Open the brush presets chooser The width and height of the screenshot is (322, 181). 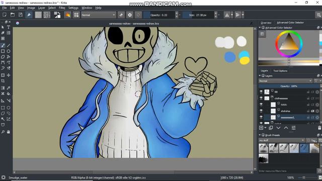[x=76, y=15]
